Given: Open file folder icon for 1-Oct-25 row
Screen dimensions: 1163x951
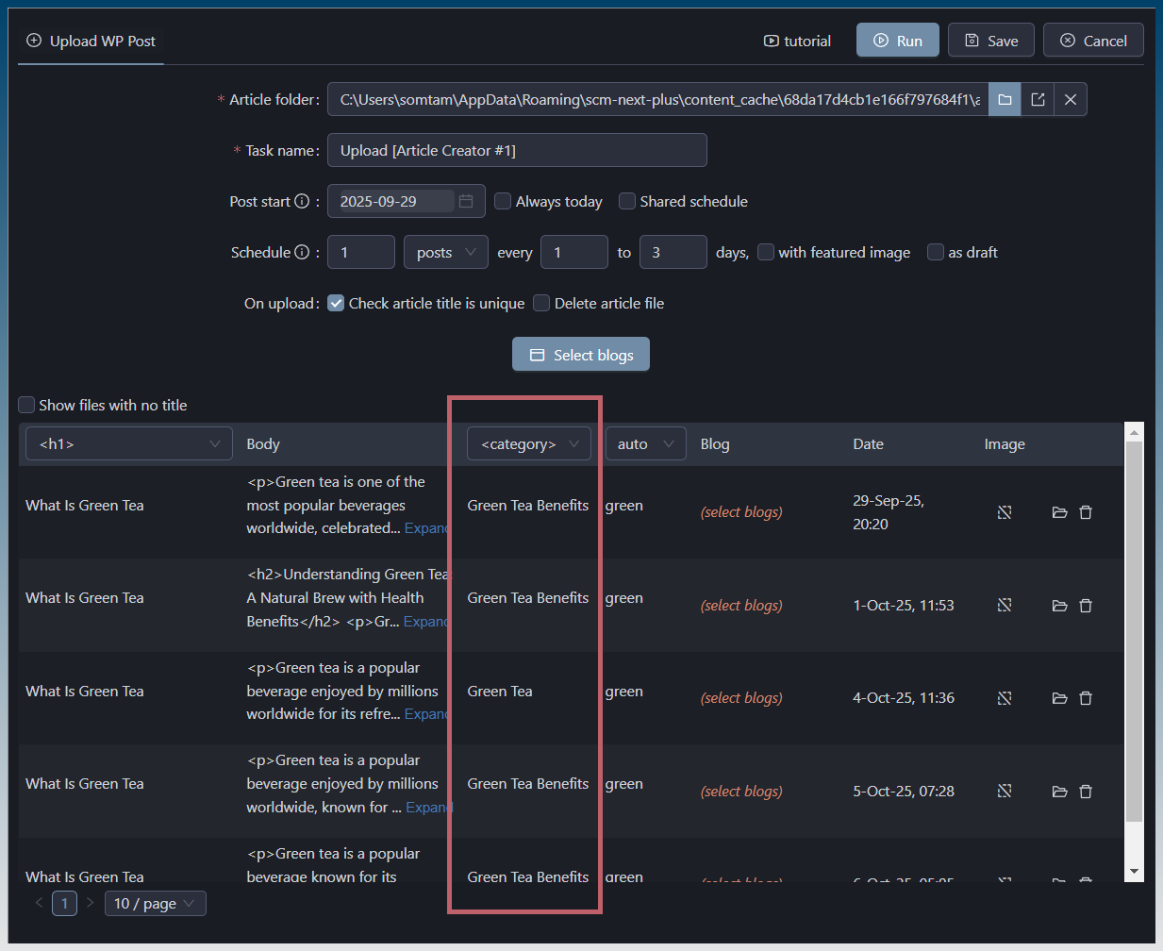Looking at the screenshot, I should click(1059, 606).
